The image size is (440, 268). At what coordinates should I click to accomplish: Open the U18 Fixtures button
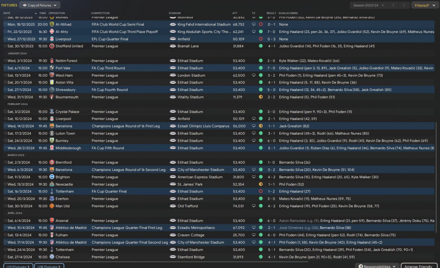(49, 266)
